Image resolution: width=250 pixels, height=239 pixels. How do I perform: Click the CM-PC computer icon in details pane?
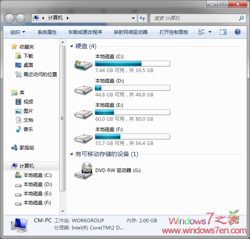click(19, 225)
